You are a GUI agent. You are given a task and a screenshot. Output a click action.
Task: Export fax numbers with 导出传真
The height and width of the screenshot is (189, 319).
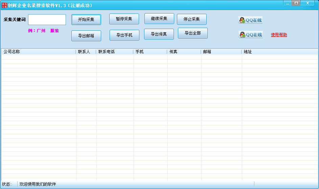[x=159, y=34]
